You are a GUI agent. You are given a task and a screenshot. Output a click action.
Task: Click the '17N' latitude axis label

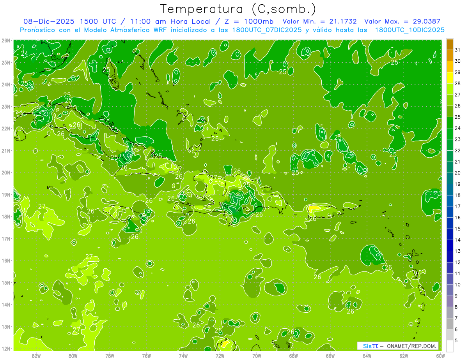click(x=6, y=238)
